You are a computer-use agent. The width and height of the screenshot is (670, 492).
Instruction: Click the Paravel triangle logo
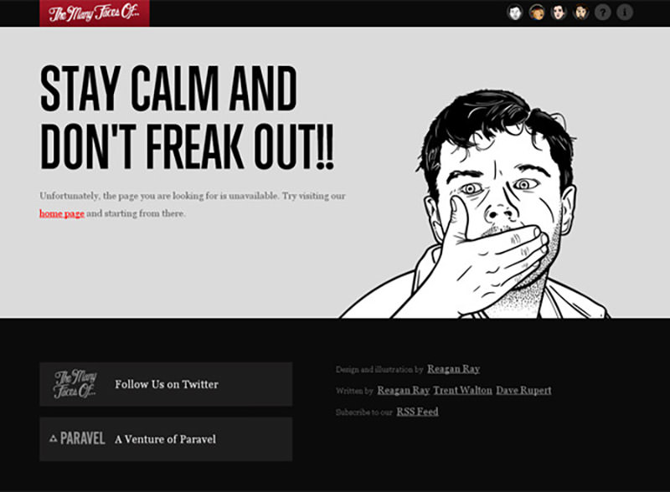pos(53,438)
